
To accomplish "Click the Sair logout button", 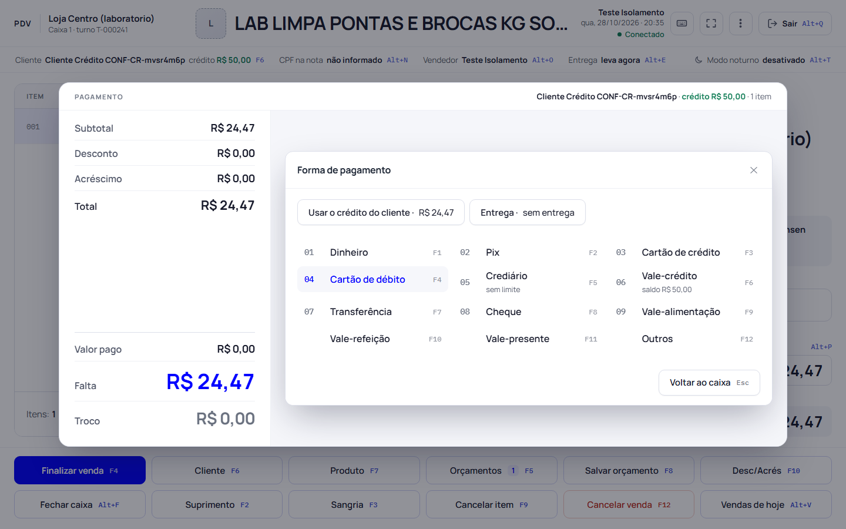I will (x=795, y=24).
